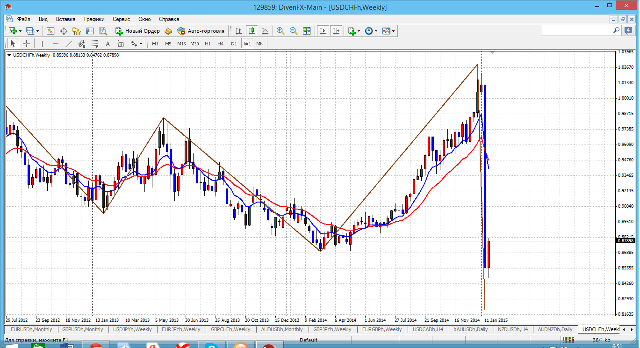640x348 pixels.
Task: Zoom out of the chart
Action: (294, 31)
